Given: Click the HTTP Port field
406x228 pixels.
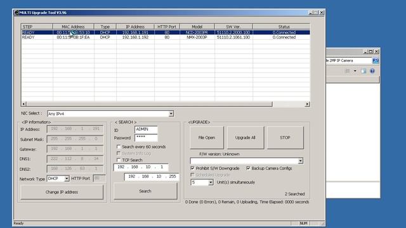Looking at the screenshot, I should click(x=100, y=179).
